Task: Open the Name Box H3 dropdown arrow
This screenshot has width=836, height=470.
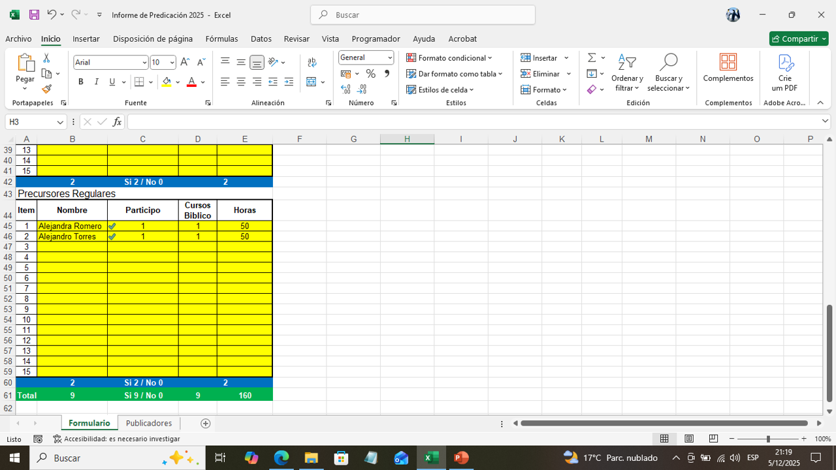Action: pos(60,121)
